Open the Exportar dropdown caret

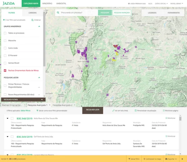176,159
